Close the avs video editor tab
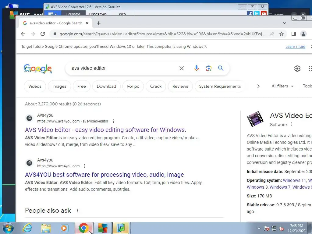312x234 pixels. (x=87, y=23)
